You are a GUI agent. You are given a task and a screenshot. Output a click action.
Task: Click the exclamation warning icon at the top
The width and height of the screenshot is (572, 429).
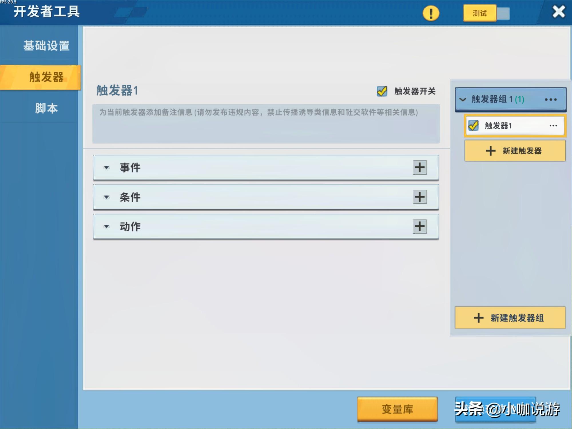click(x=431, y=13)
